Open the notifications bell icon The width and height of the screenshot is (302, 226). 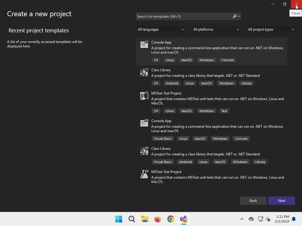(294, 219)
